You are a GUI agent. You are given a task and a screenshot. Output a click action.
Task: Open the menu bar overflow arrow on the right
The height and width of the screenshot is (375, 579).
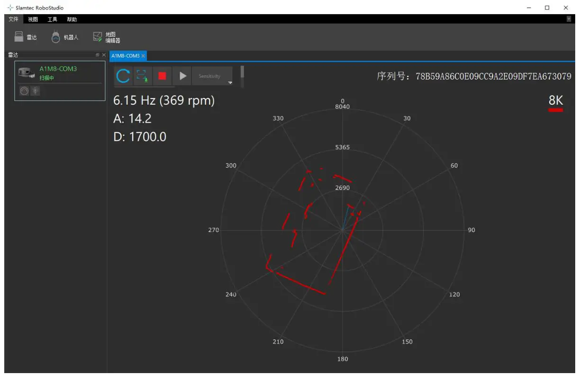pos(570,19)
